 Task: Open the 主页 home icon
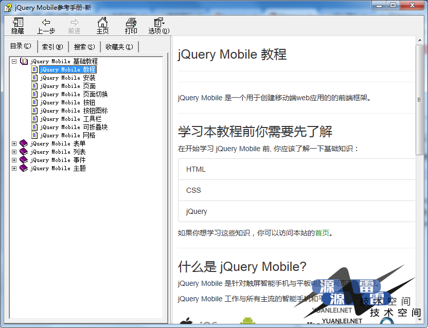click(x=103, y=22)
